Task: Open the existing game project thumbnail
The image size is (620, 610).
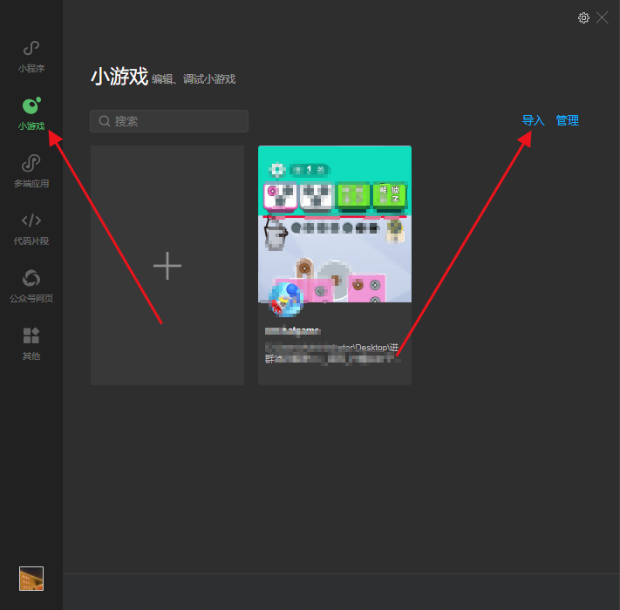Action: pyautogui.click(x=335, y=223)
